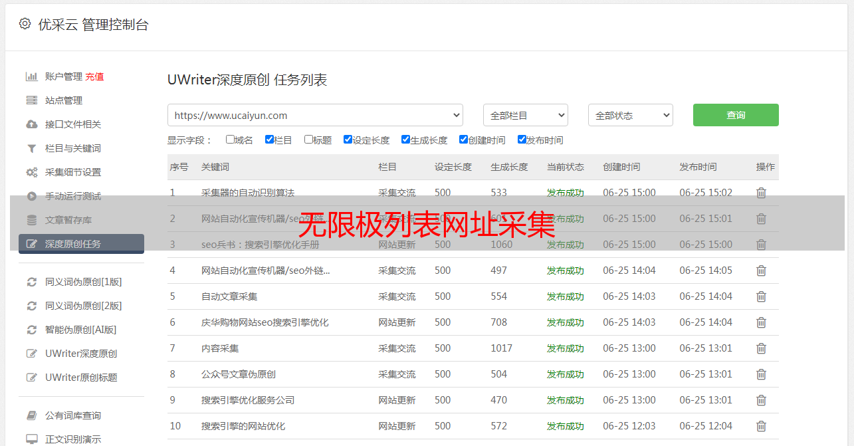854x446 pixels.
Task: Open the 全部状态 status dropdown
Action: click(x=630, y=115)
